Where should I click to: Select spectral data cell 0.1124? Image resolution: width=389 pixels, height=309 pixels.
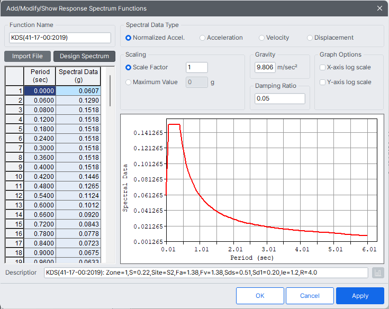pyautogui.click(x=78, y=196)
